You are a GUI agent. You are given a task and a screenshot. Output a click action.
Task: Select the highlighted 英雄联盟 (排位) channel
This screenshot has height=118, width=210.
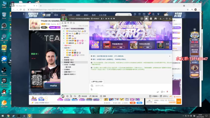click(75, 62)
